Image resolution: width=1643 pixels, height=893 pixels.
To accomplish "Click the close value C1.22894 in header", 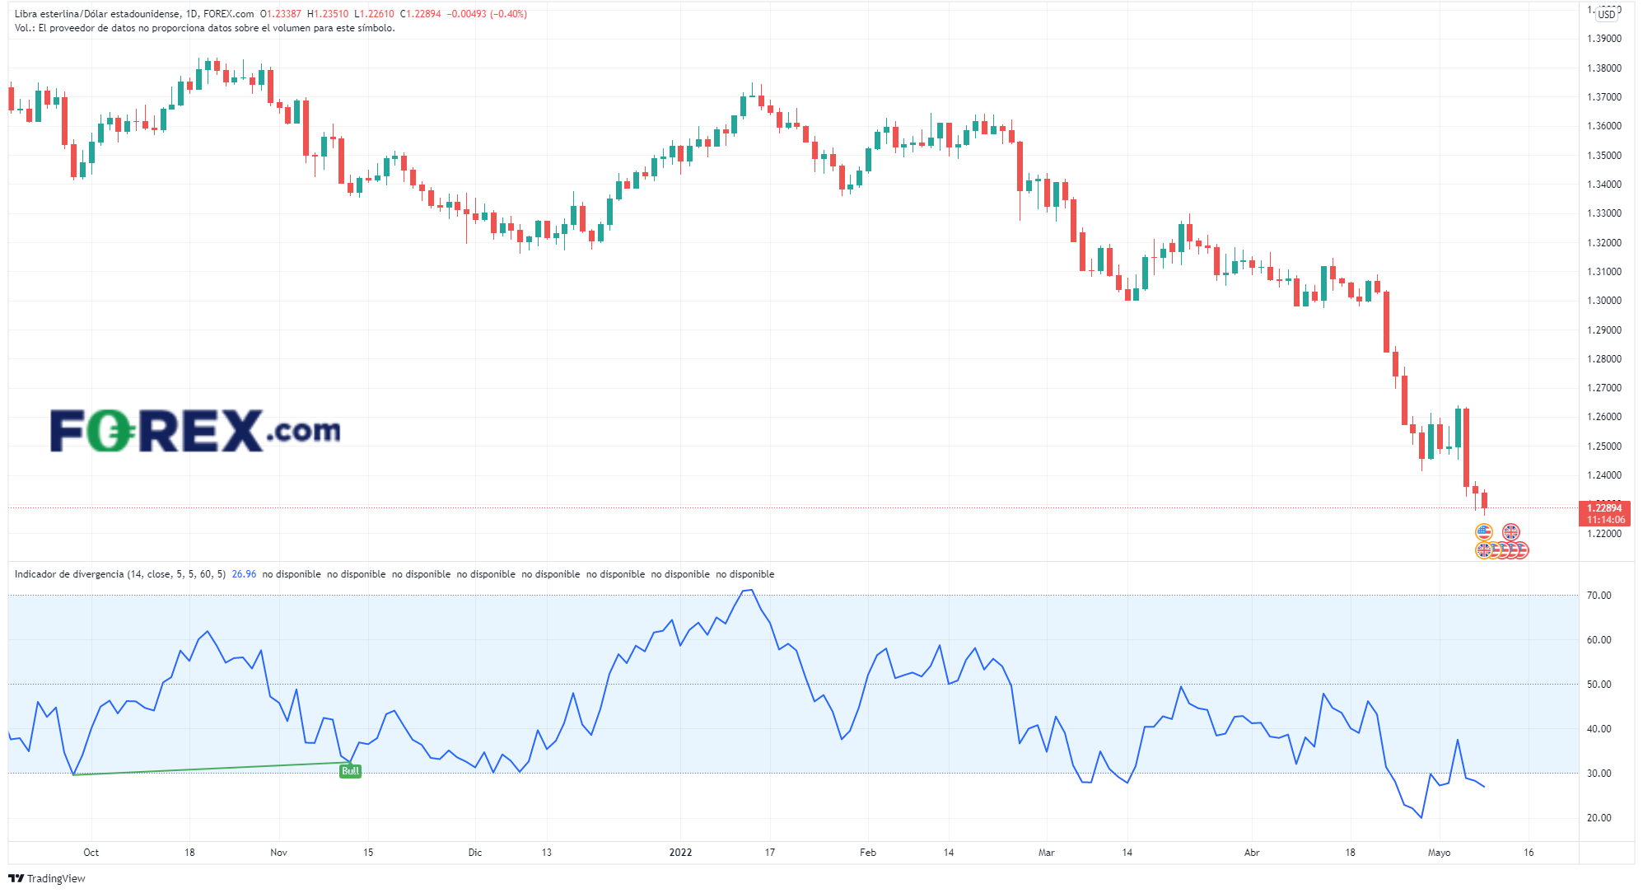I will point(421,14).
